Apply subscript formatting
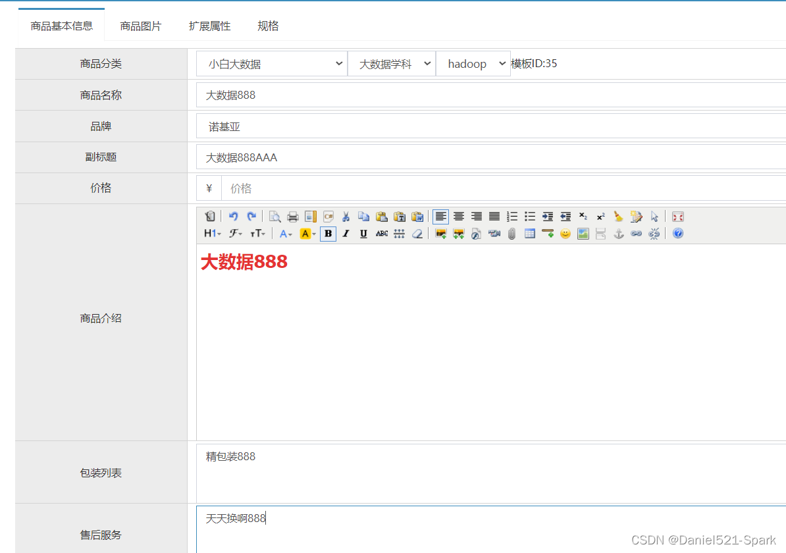 (583, 216)
